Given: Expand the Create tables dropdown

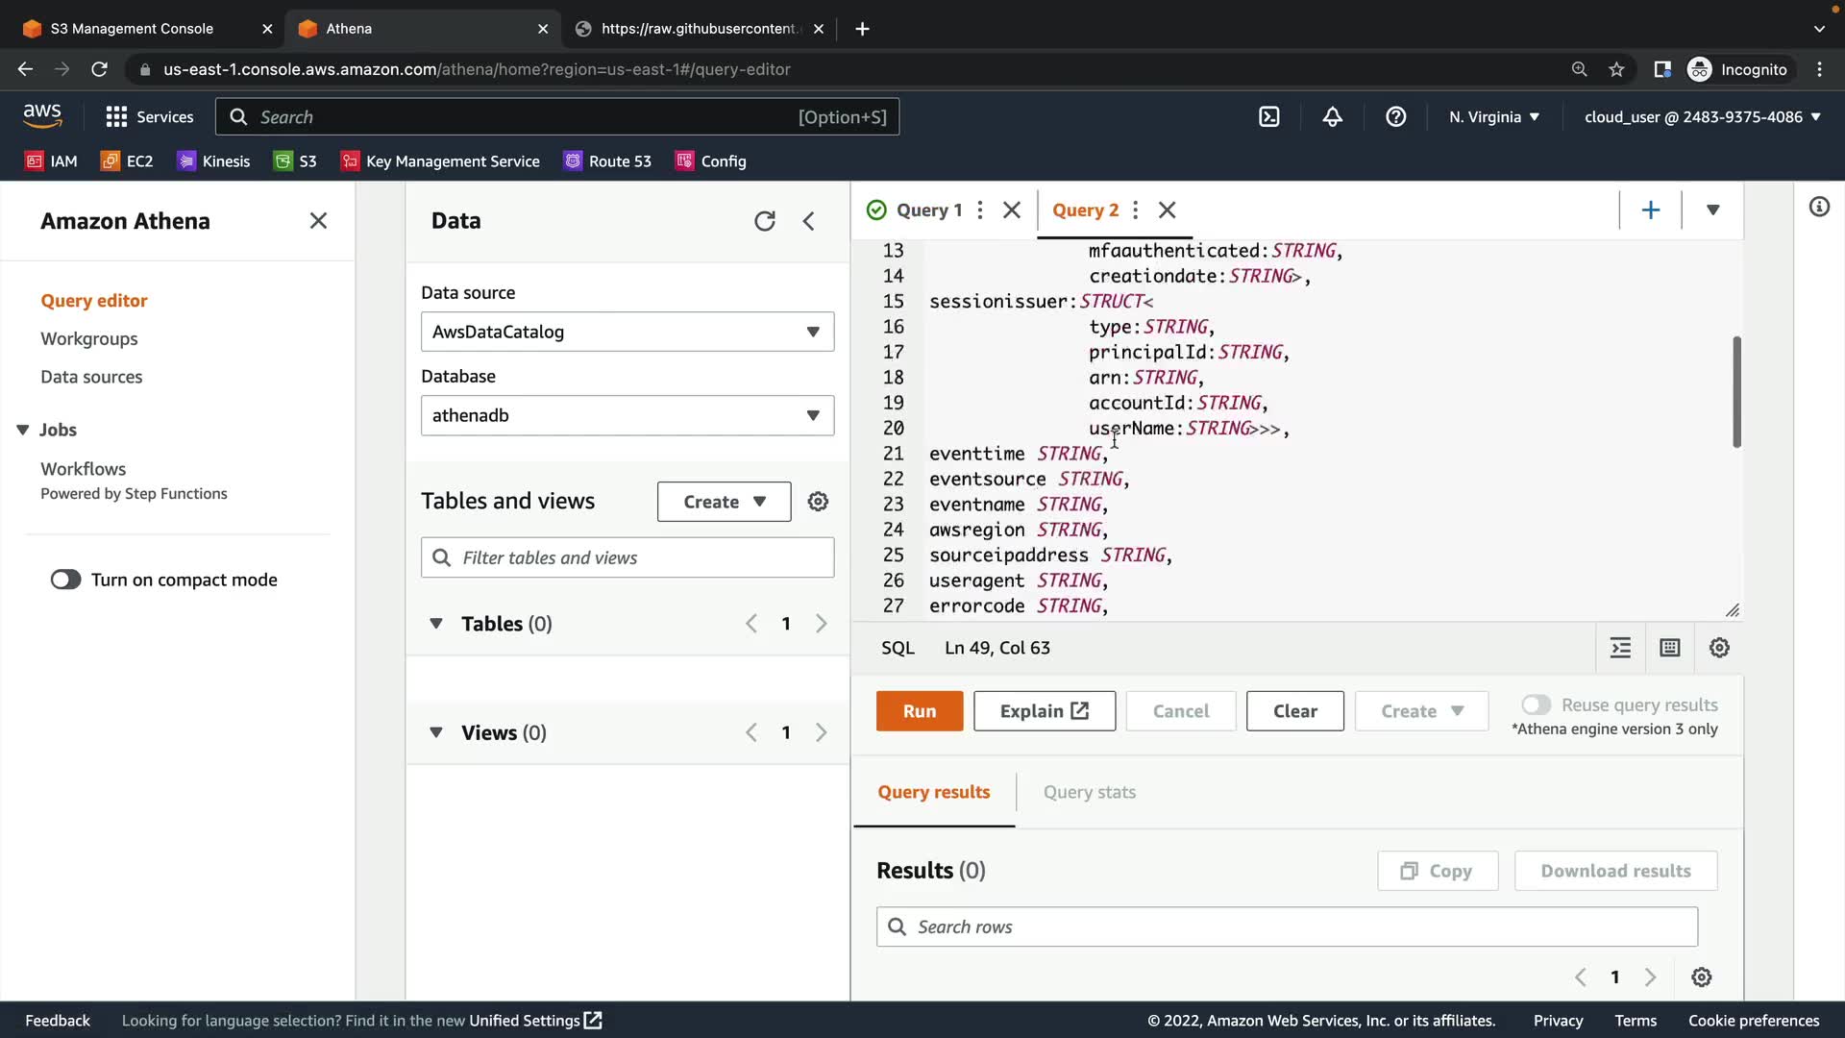Looking at the screenshot, I should pyautogui.click(x=724, y=502).
